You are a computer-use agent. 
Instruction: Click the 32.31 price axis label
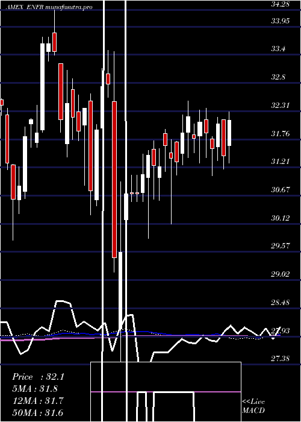pos(280,105)
